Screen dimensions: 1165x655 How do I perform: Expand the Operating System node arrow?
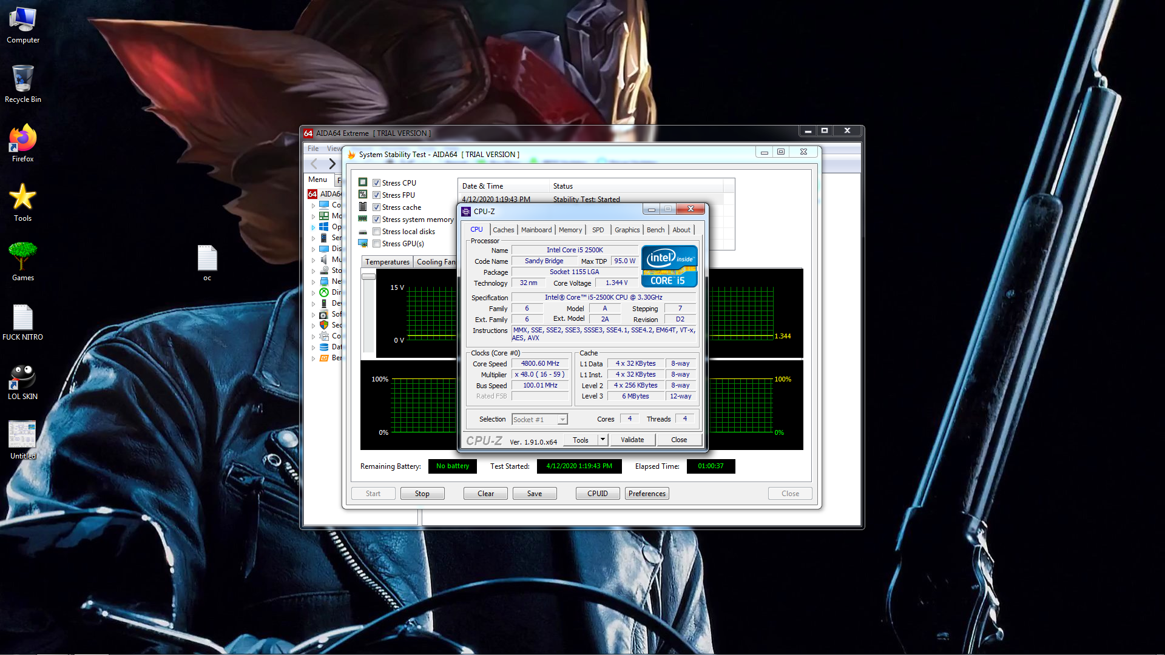[x=313, y=227]
